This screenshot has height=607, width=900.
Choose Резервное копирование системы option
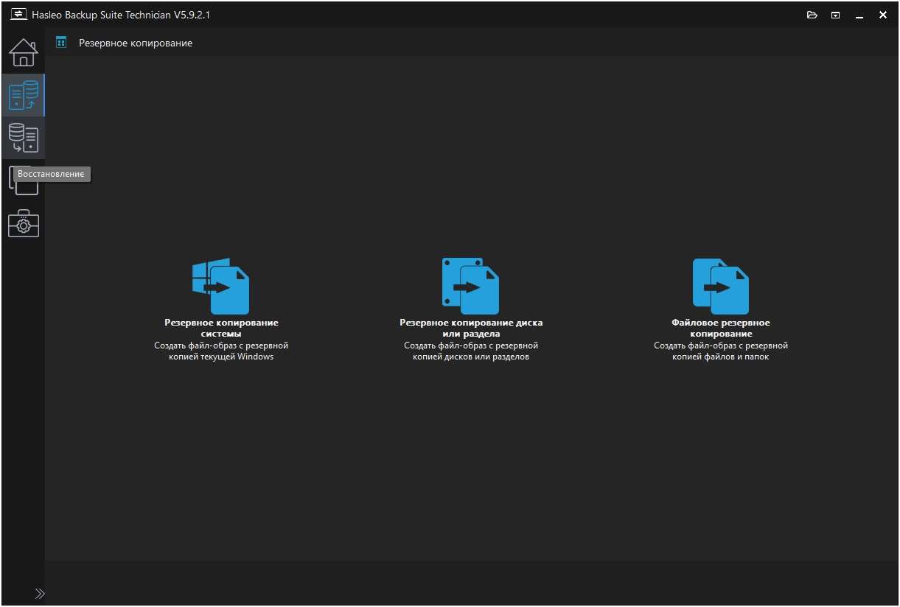tap(221, 328)
